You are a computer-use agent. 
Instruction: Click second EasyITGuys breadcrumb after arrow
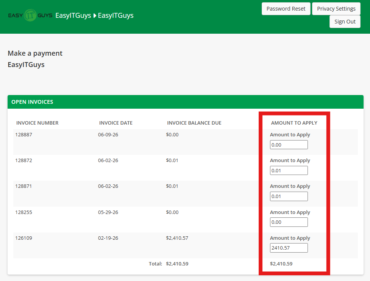pyautogui.click(x=116, y=16)
